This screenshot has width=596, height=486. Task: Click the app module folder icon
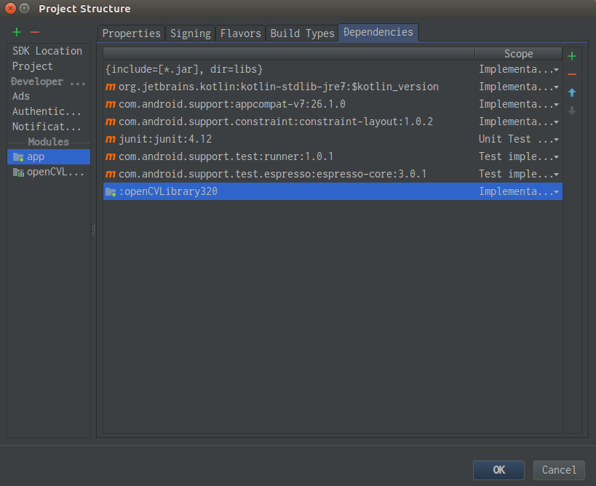coord(18,157)
